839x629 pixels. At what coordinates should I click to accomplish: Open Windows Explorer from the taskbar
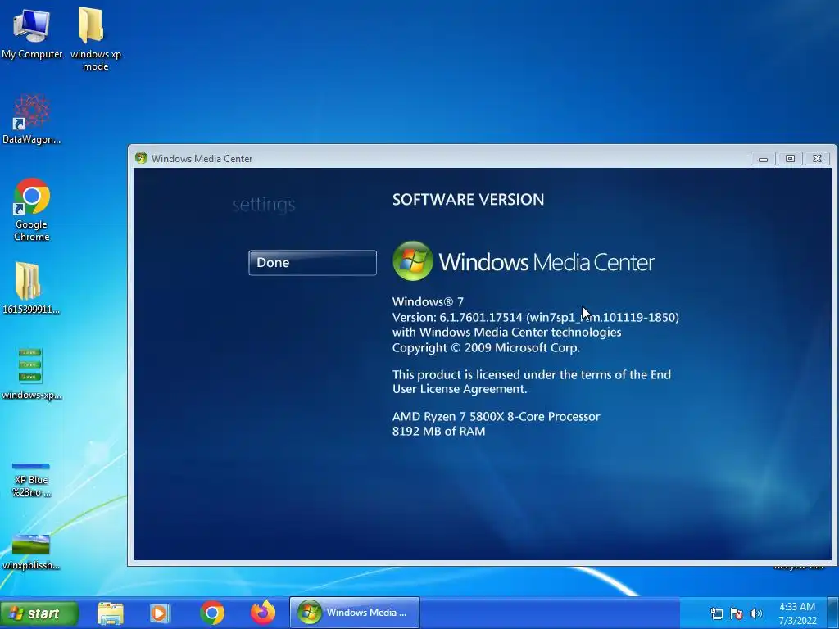click(x=111, y=613)
